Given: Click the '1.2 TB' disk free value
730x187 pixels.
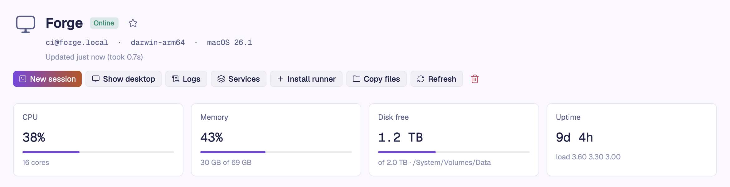Looking at the screenshot, I should 401,137.
